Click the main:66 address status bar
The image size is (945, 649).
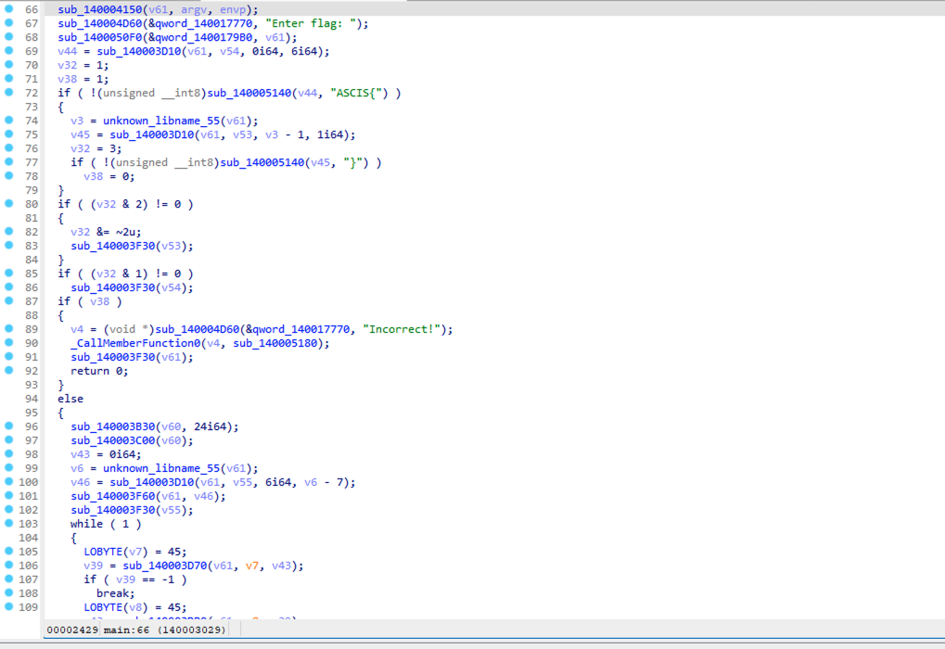[165, 630]
